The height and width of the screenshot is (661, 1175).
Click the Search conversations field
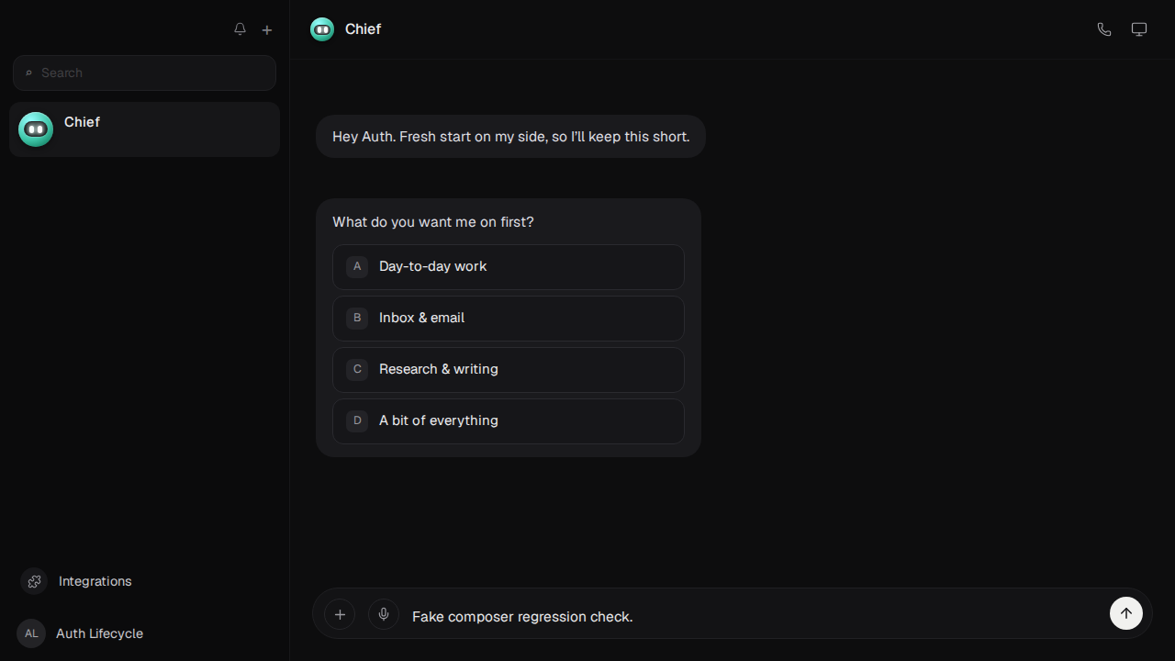[144, 73]
